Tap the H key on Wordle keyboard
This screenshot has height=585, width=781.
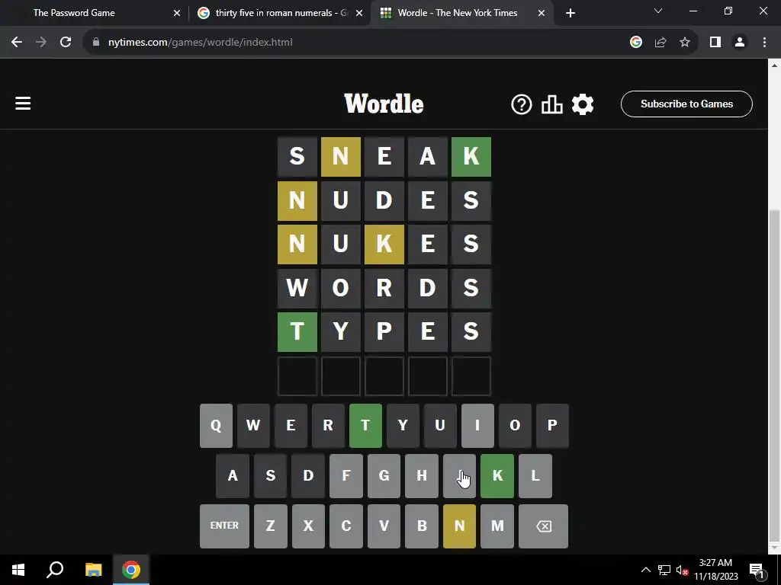coord(422,475)
